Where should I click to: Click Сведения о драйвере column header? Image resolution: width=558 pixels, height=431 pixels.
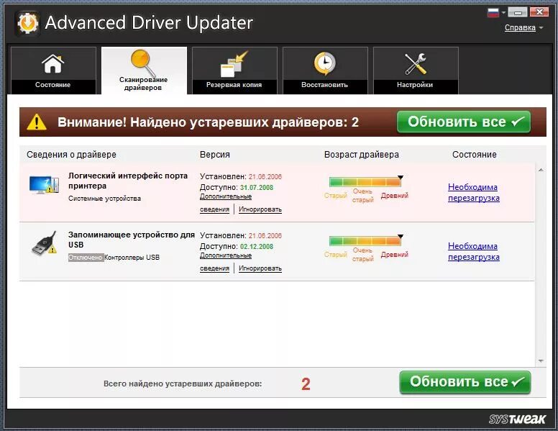(x=71, y=155)
